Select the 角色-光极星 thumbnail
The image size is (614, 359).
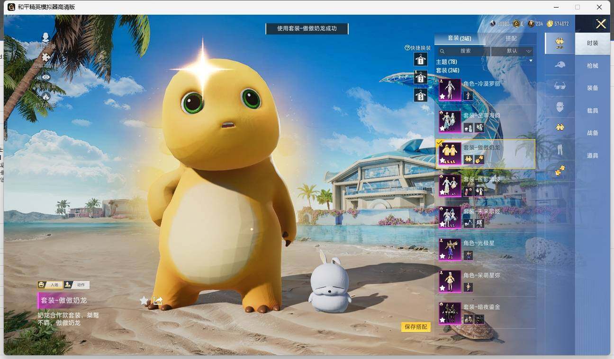pos(450,249)
